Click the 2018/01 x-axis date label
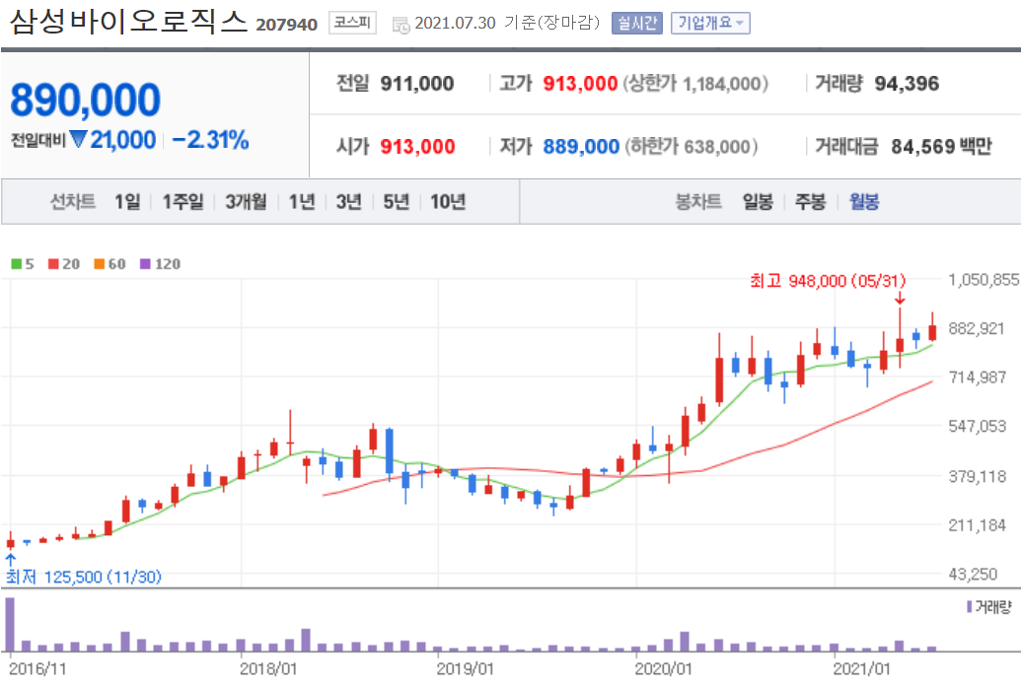Screen dimensions: 1021x686 (x=268, y=668)
